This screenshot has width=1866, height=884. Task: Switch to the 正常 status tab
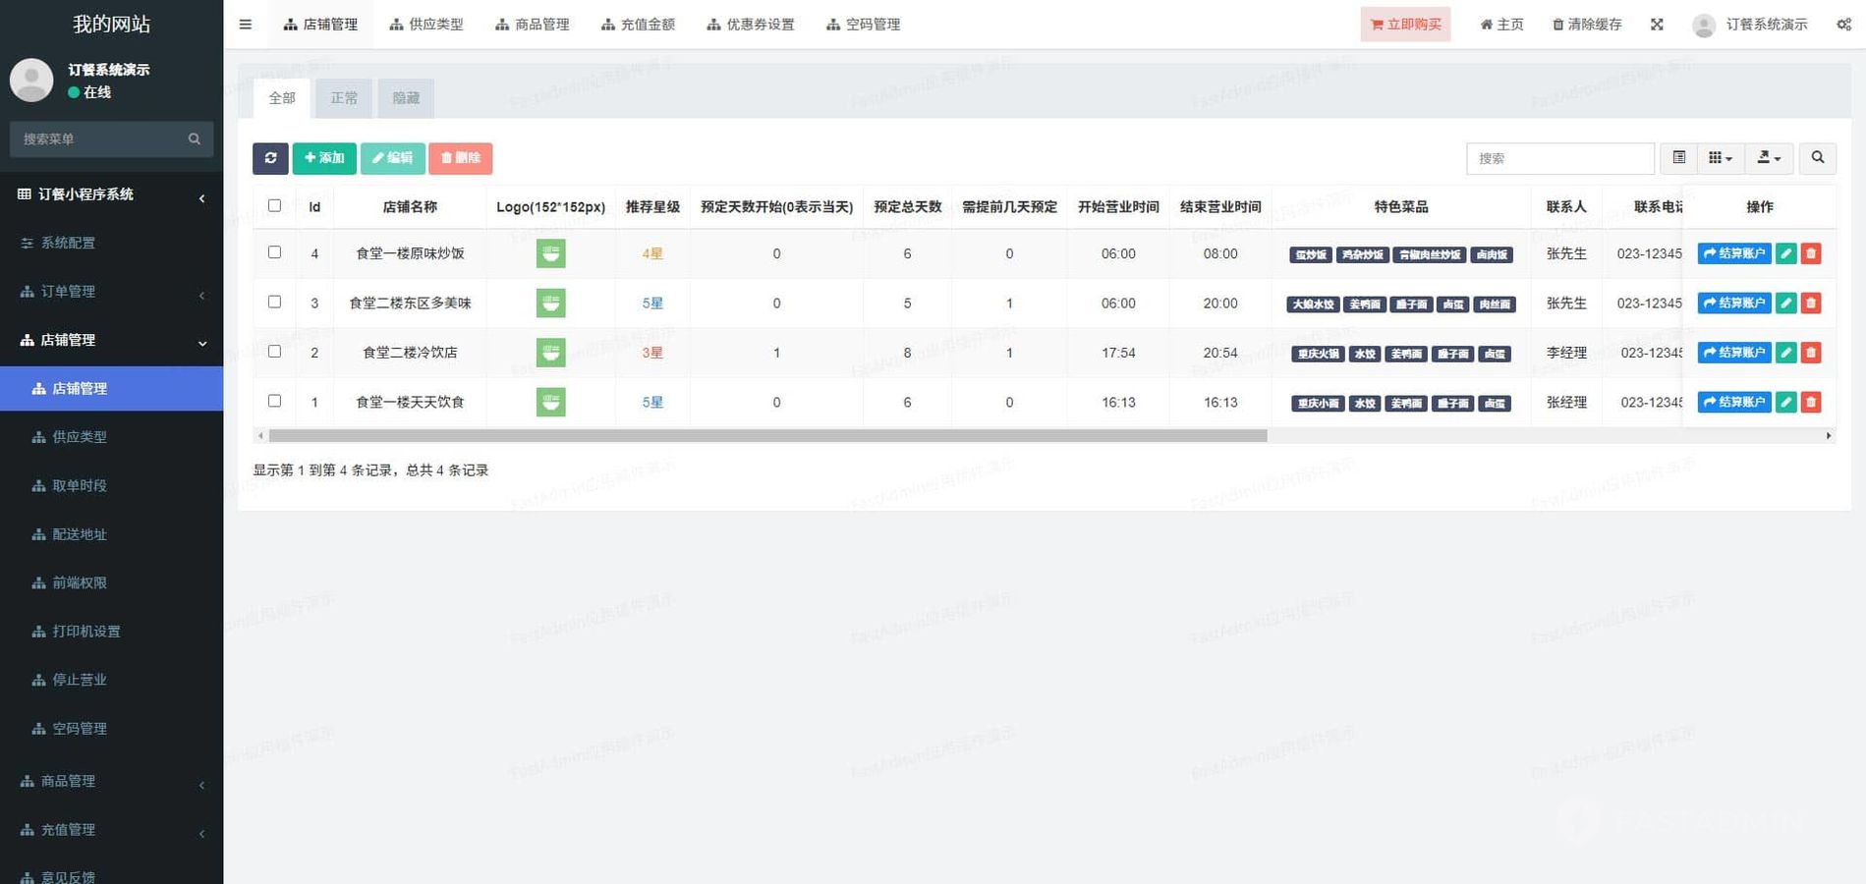pyautogui.click(x=344, y=98)
